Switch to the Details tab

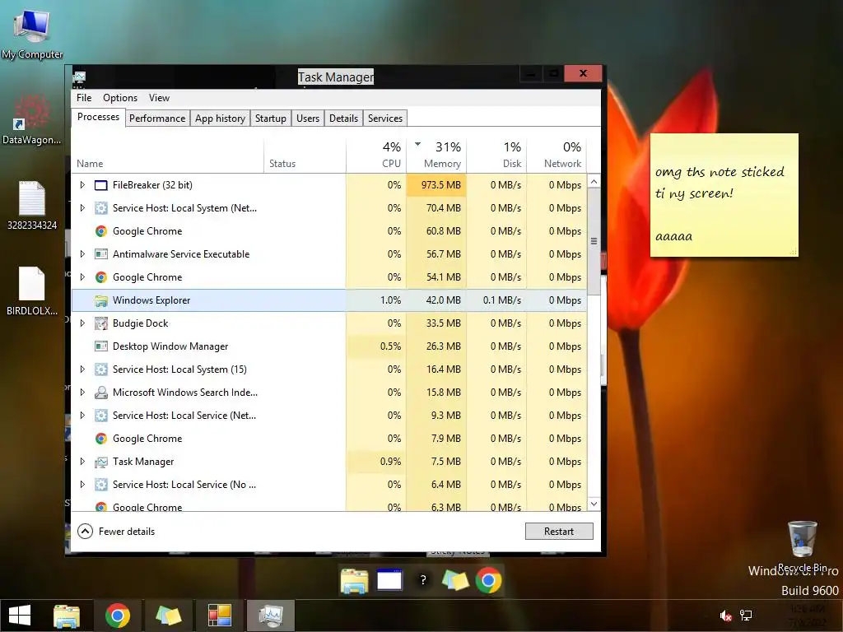(343, 118)
